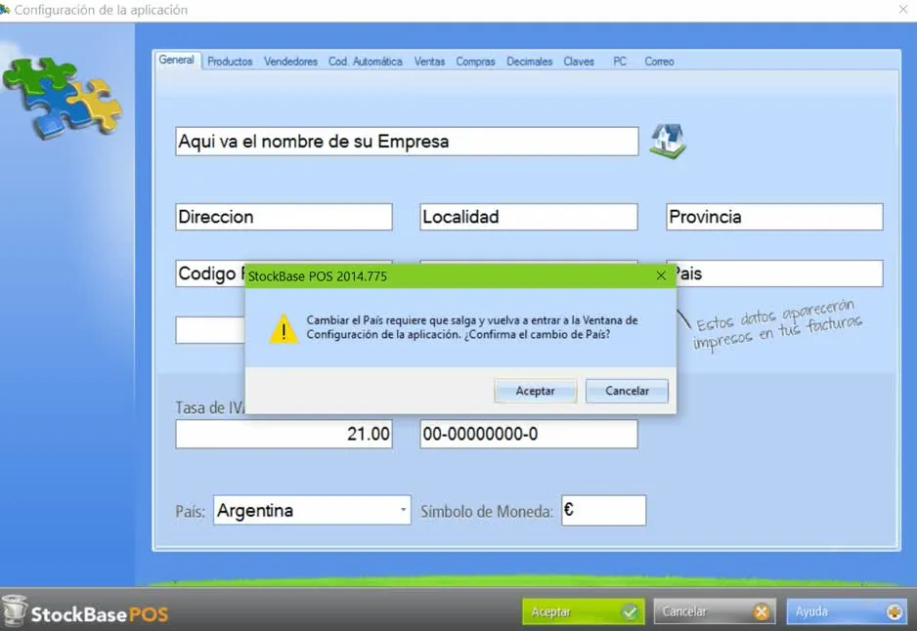Confirm country change with dialog Aceptar
The height and width of the screenshot is (631, 917).
tap(535, 391)
